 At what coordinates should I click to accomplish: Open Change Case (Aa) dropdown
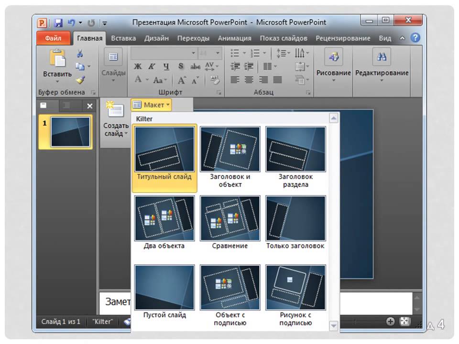(x=160, y=80)
